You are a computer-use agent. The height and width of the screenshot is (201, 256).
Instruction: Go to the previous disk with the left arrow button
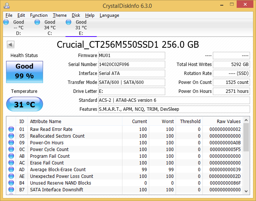pyautogui.click(x=11, y=44)
